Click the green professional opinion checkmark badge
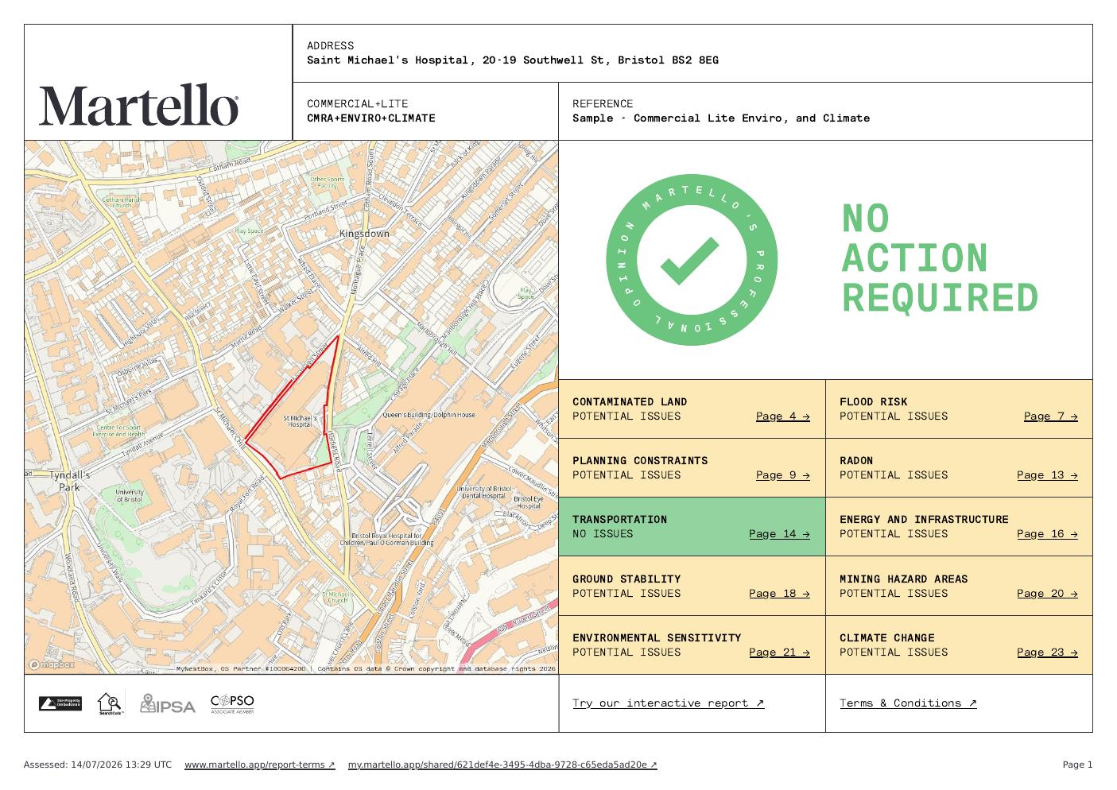Image resolution: width=1117 pixels, height=790 pixels. point(692,260)
